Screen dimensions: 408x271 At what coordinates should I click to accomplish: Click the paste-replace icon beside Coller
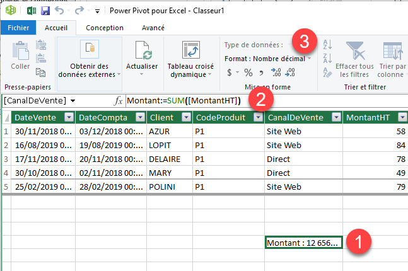(x=41, y=58)
